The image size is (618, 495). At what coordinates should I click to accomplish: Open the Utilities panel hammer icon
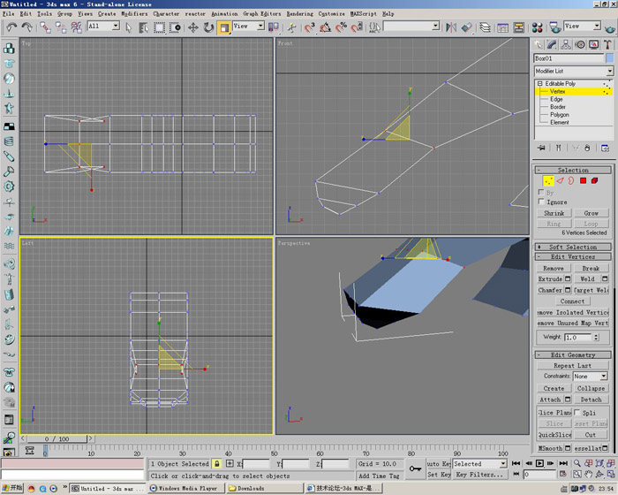609,44
